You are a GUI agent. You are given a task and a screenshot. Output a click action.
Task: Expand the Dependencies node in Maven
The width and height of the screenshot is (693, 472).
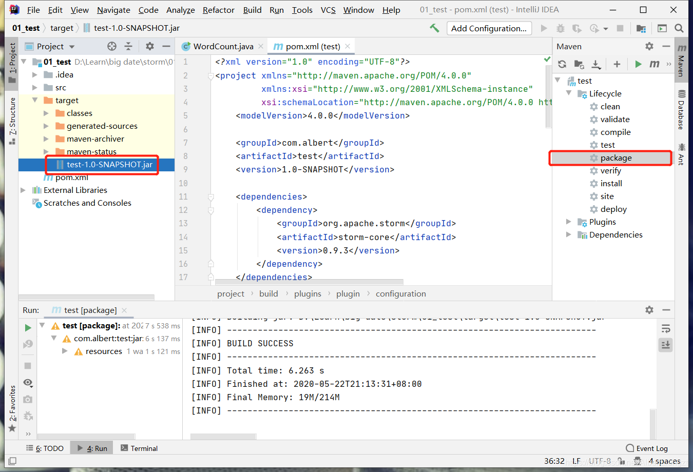tap(569, 234)
